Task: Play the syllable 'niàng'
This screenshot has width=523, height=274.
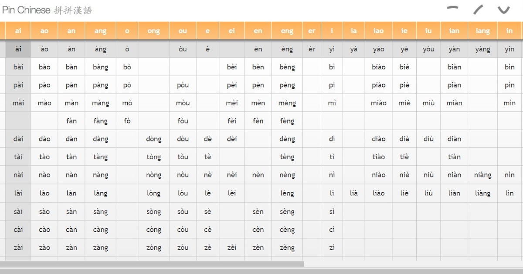Action: (482, 175)
